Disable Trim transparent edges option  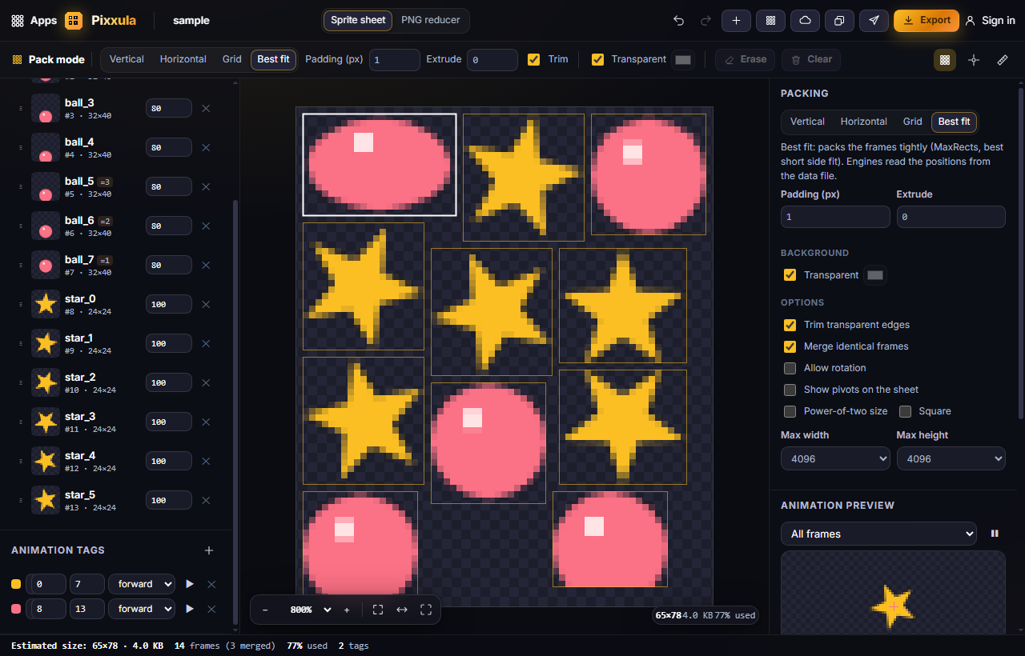coord(790,325)
